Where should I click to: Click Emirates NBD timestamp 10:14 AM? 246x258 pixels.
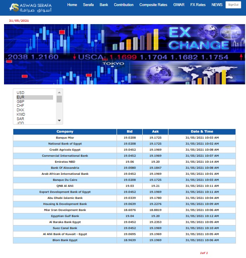(x=202, y=162)
